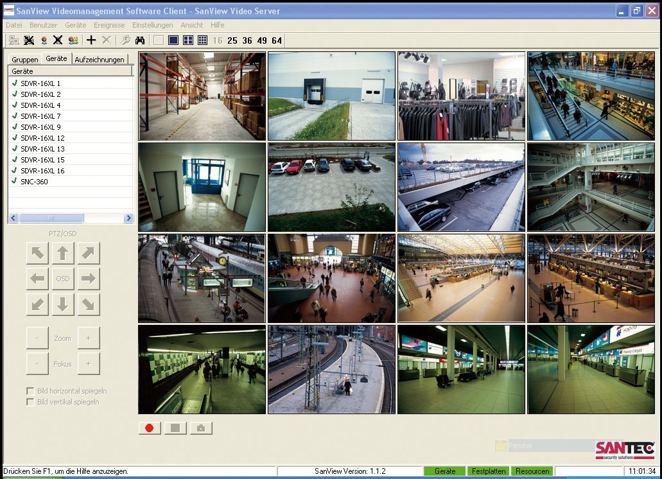Click the binoculars search icon

click(139, 40)
